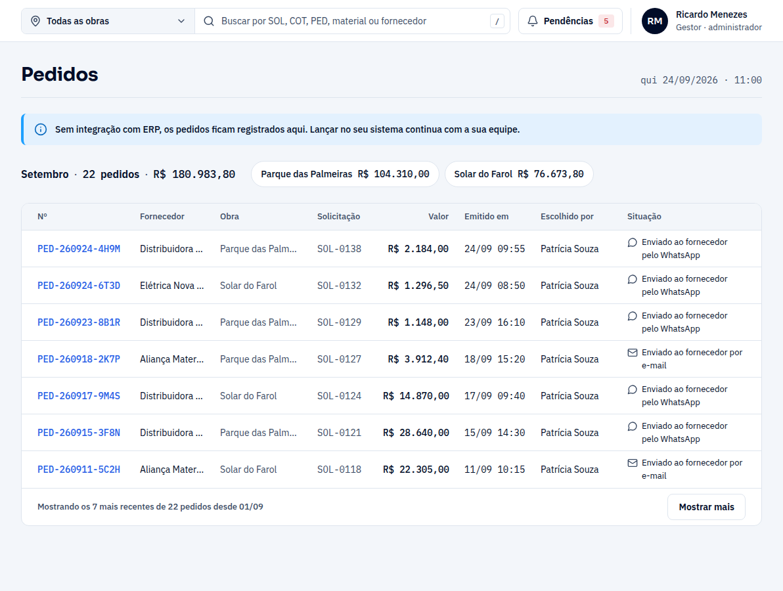Click the Valor column header
Viewport: 783px width, 591px height.
click(438, 217)
